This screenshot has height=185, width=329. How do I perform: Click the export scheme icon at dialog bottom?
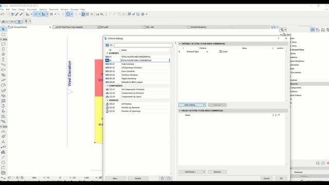coord(169,178)
